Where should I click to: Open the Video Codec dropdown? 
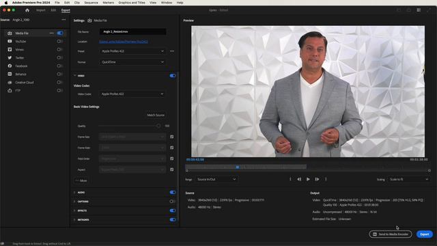click(132, 94)
